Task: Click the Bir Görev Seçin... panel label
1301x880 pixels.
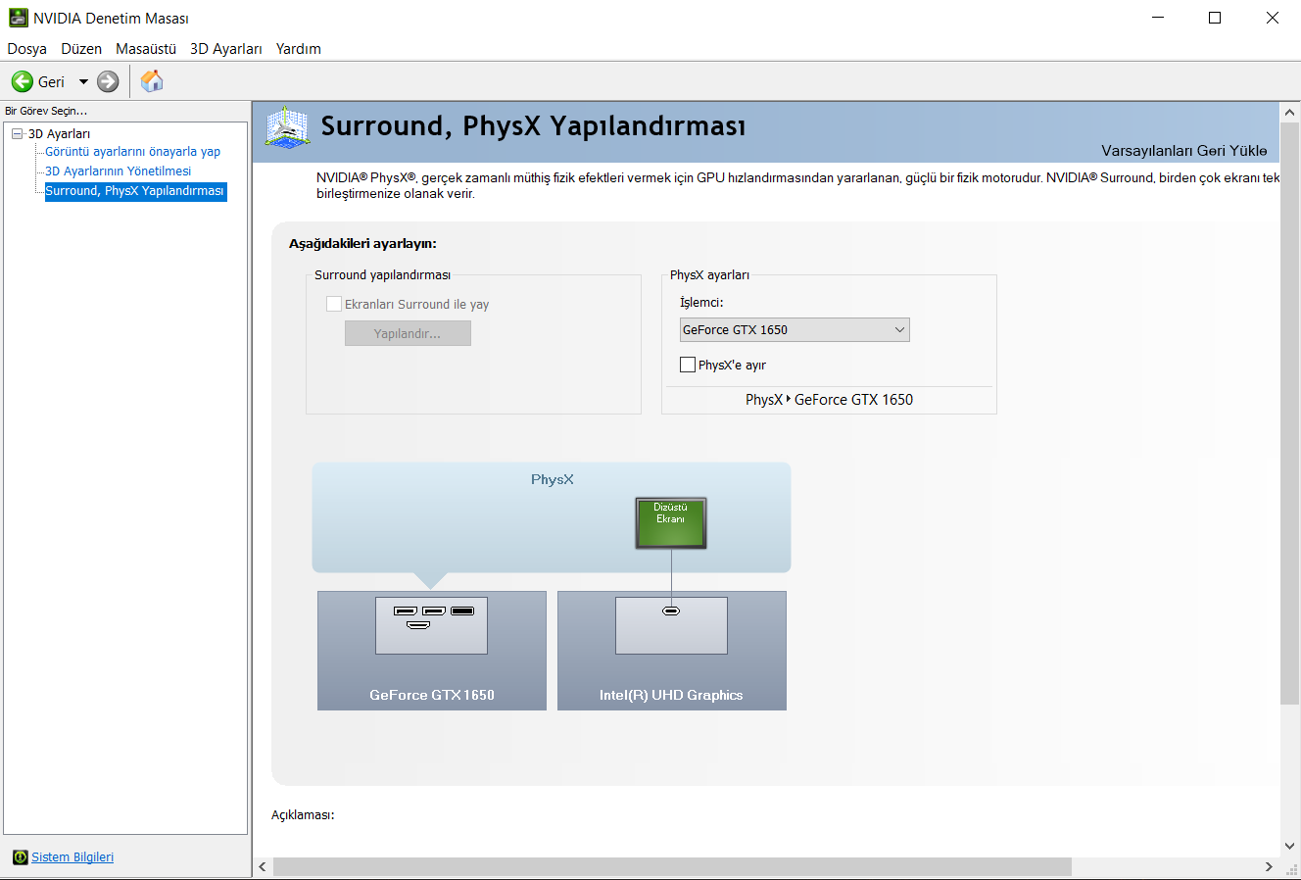Action: (x=46, y=111)
